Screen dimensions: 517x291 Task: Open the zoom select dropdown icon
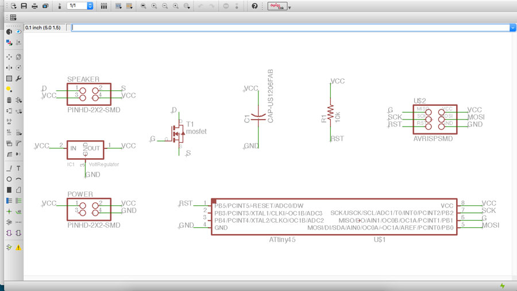point(187,6)
